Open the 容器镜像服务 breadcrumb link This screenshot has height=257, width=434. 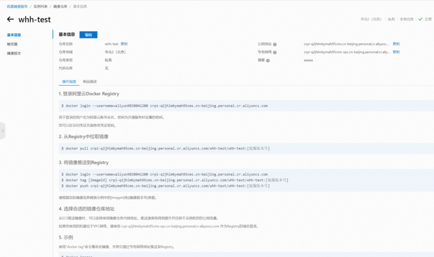click(17, 6)
